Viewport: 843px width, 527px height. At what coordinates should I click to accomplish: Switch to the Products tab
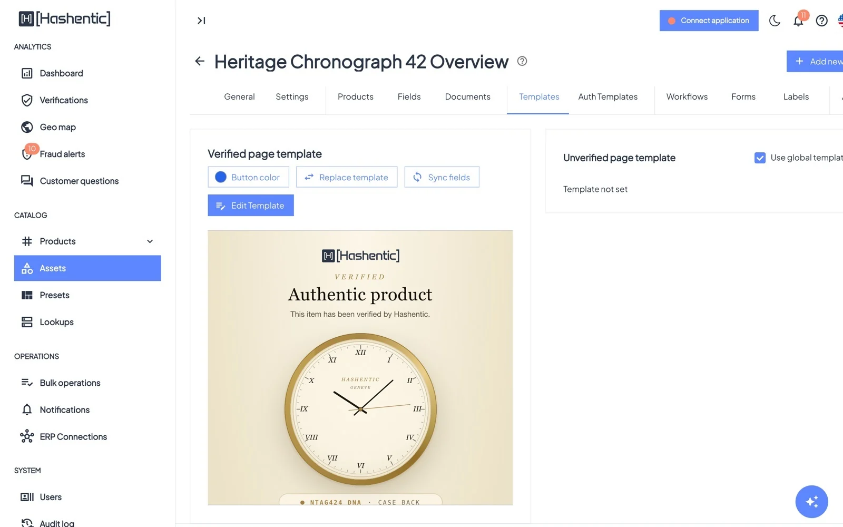point(355,97)
